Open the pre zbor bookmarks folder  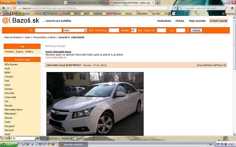coord(155,14)
